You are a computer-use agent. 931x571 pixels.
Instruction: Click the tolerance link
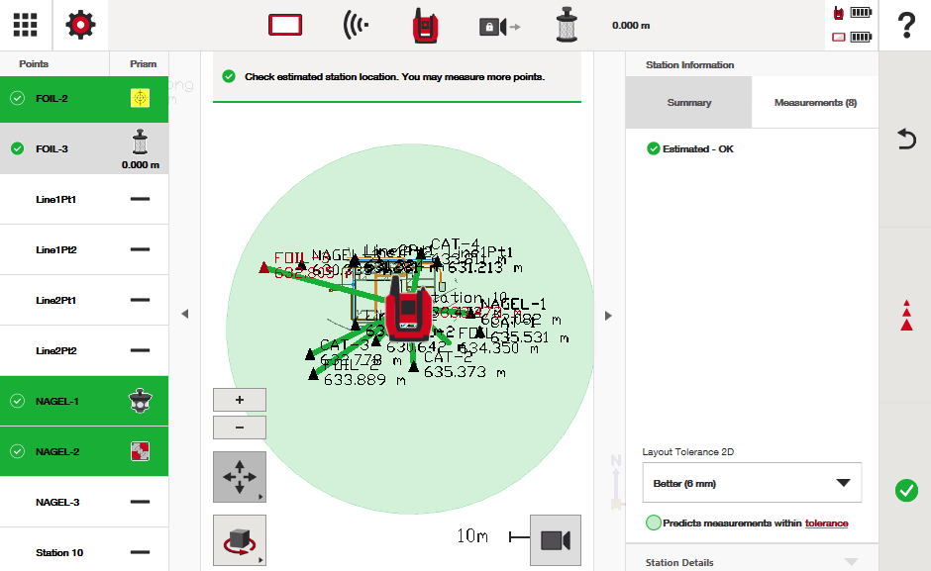[x=826, y=523]
